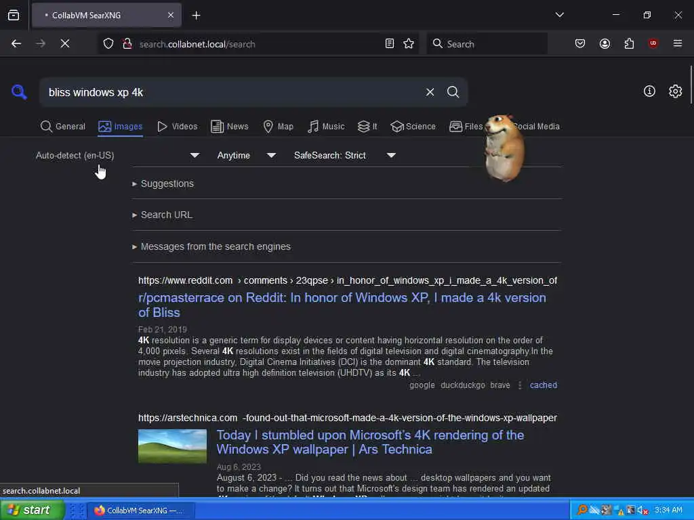The image size is (694, 520).
Task: Open the Extensions puzzle icon
Action: coord(629,44)
